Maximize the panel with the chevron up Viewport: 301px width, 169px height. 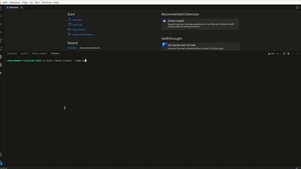pos(297,54)
